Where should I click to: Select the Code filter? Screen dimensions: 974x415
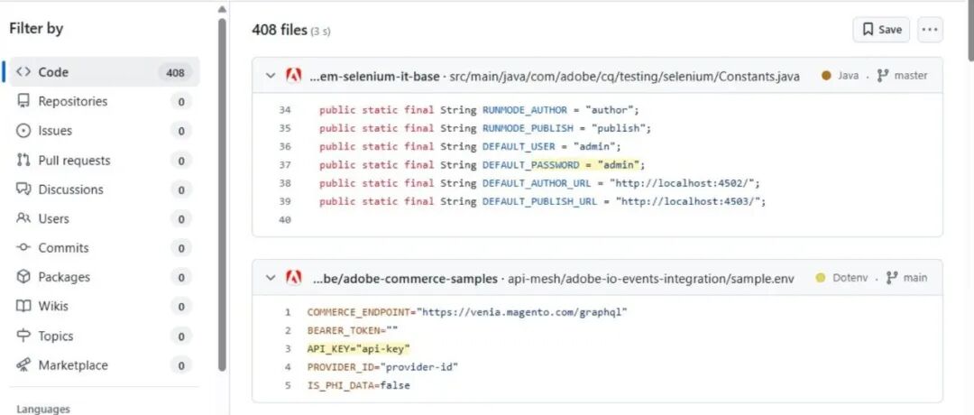click(105, 72)
